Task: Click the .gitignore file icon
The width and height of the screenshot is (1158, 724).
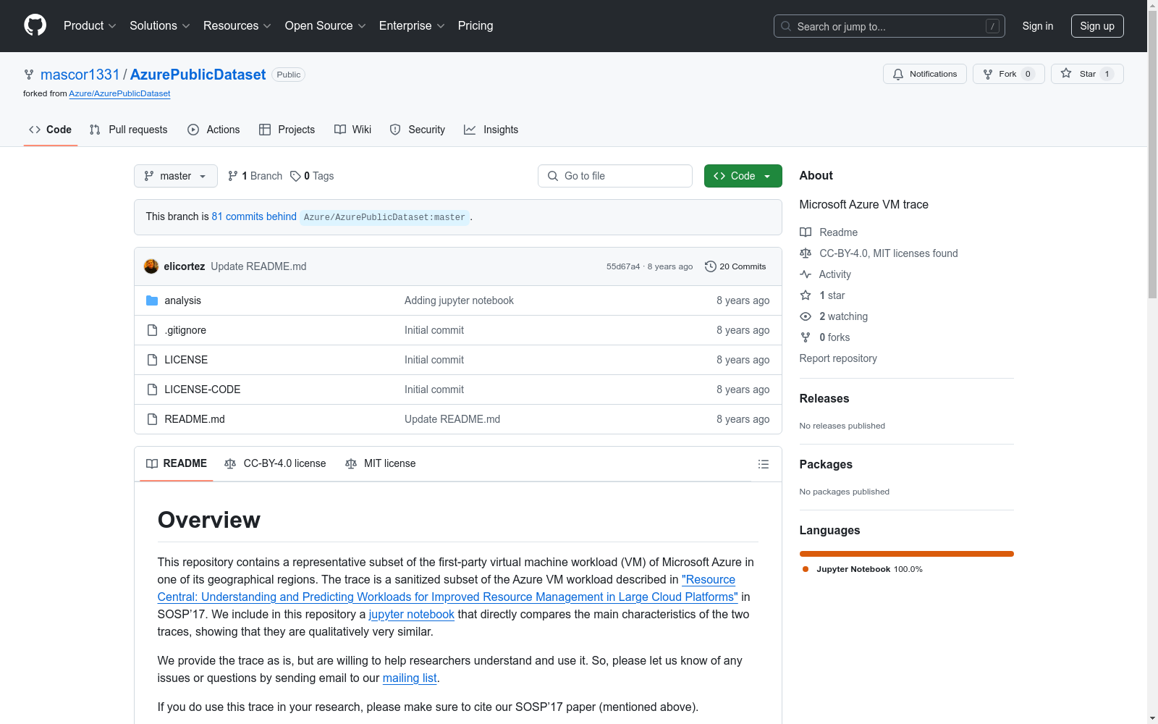Action: [x=152, y=330]
